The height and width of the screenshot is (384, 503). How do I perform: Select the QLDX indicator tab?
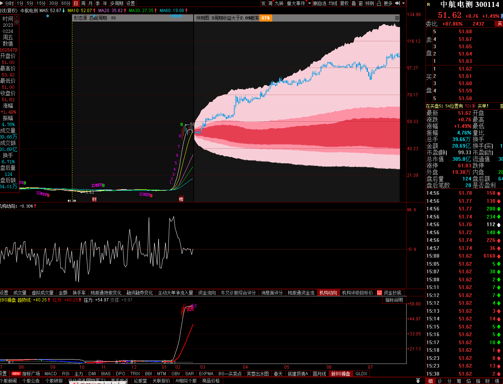362,374
